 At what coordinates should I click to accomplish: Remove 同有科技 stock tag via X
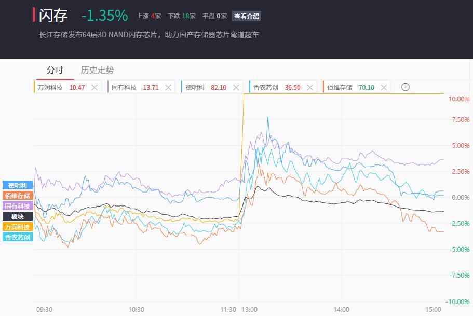tap(168, 87)
